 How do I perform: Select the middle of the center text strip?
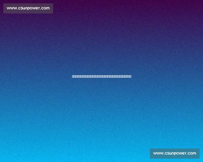click(101, 76)
